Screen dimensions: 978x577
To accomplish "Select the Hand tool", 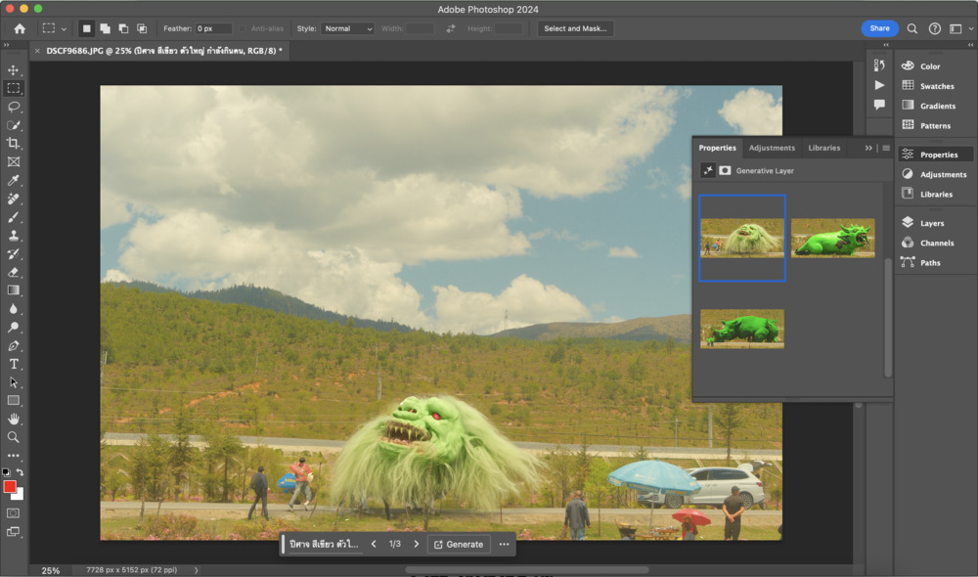I will click(14, 419).
